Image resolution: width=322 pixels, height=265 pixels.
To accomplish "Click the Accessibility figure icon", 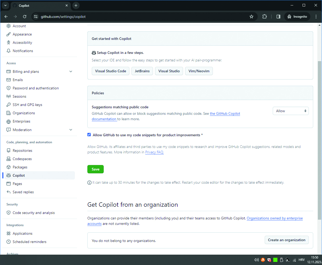I will click(9, 42).
